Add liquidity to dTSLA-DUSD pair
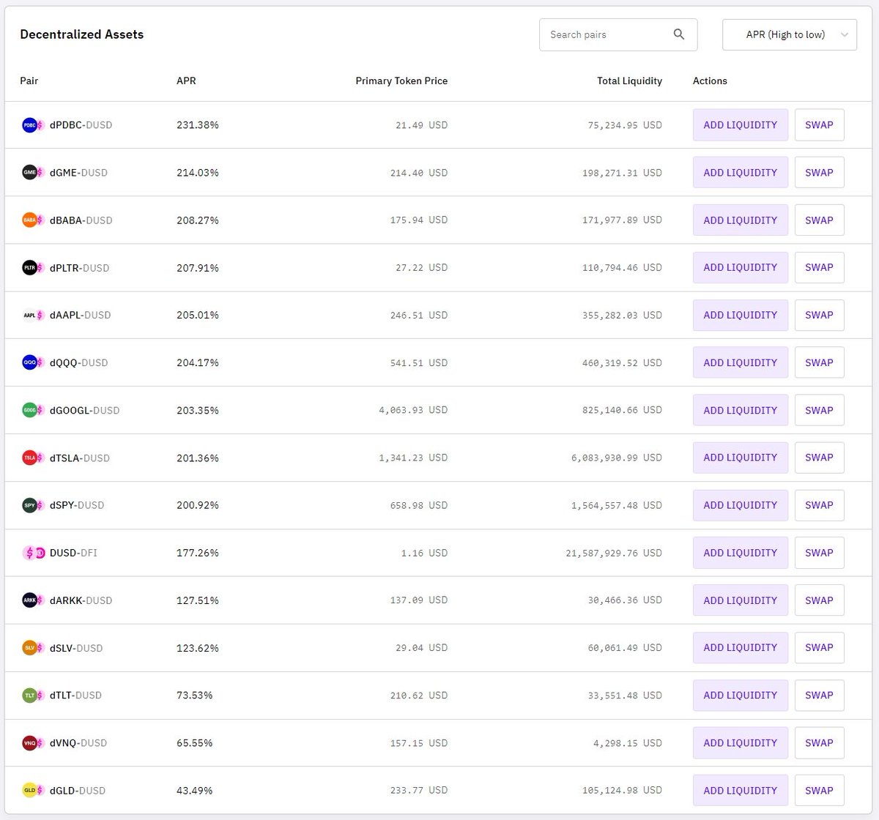This screenshot has width=879, height=820. coord(741,458)
